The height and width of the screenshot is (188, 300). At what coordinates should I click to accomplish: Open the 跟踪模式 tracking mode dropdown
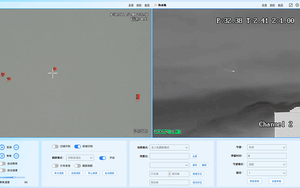[x=80, y=158]
